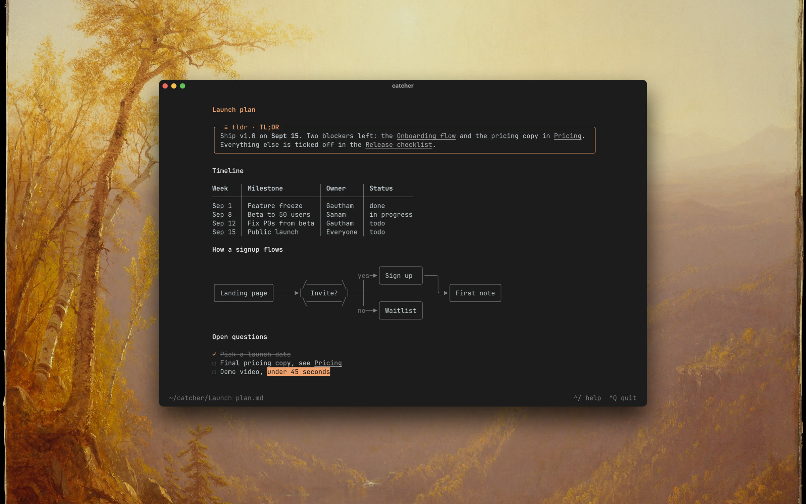
Task: Follow the Pricing link in the TL;DR callout
Action: pos(568,136)
